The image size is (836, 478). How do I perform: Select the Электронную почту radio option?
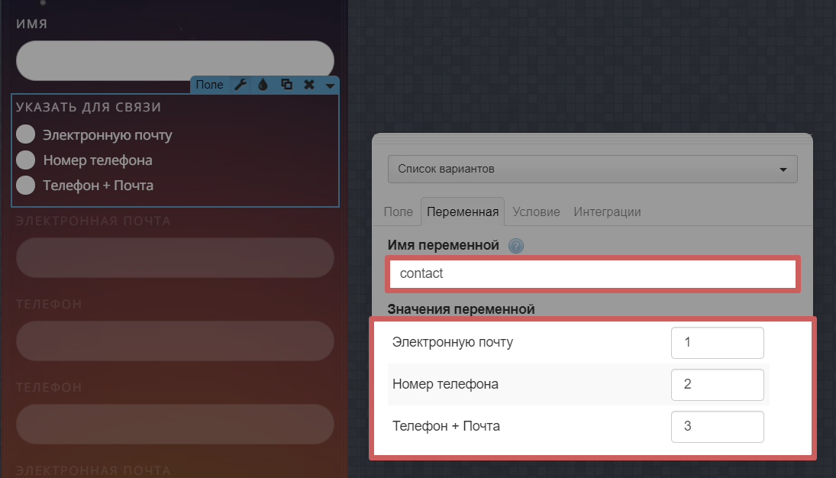click(x=26, y=135)
